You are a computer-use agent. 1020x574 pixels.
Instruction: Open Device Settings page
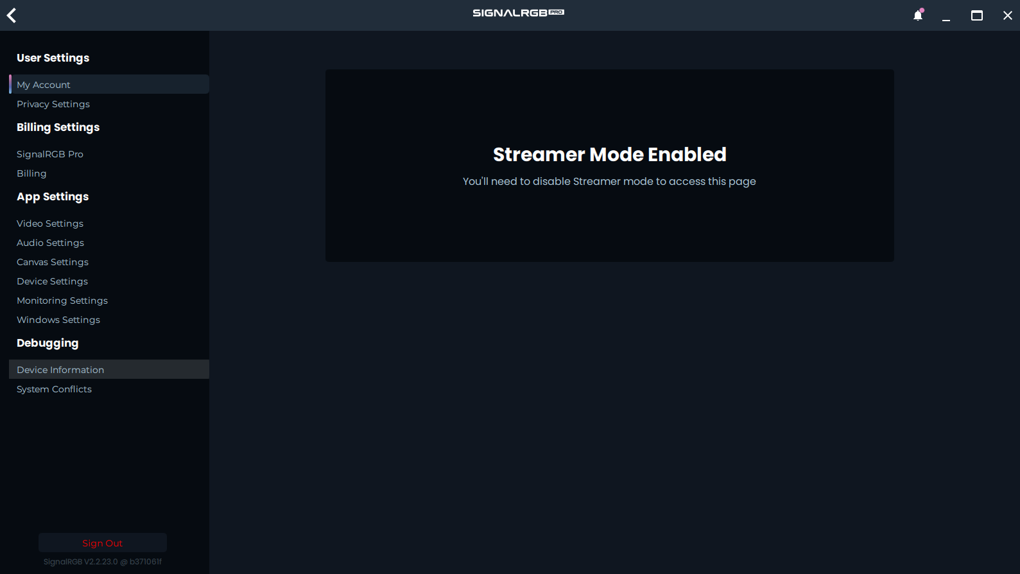click(x=52, y=281)
